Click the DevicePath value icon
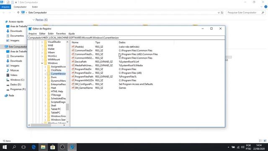The width and height of the screenshot is (268, 151). (x=73, y=62)
